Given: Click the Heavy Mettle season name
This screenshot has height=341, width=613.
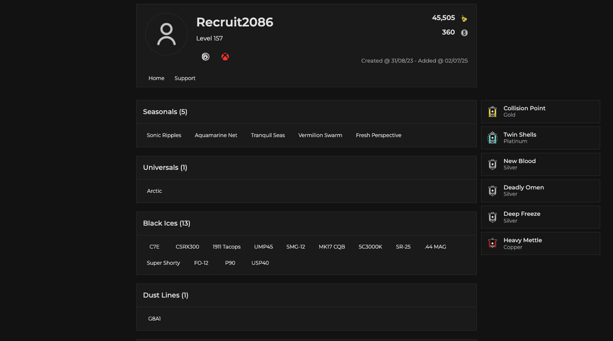Looking at the screenshot, I should pos(523,240).
